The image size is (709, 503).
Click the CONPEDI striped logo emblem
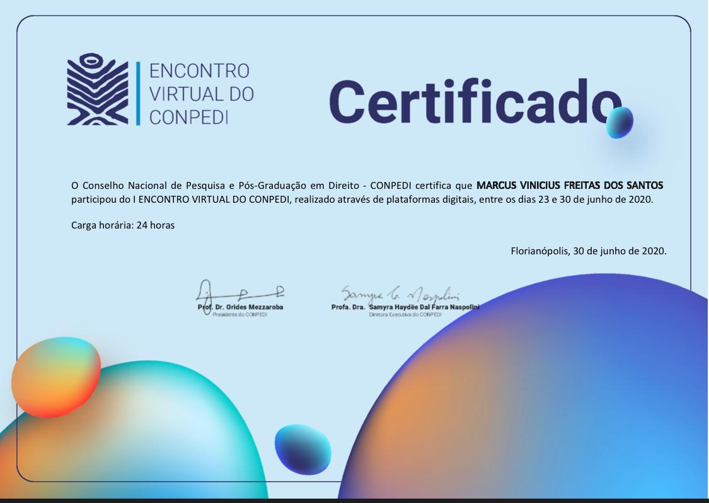(x=98, y=89)
